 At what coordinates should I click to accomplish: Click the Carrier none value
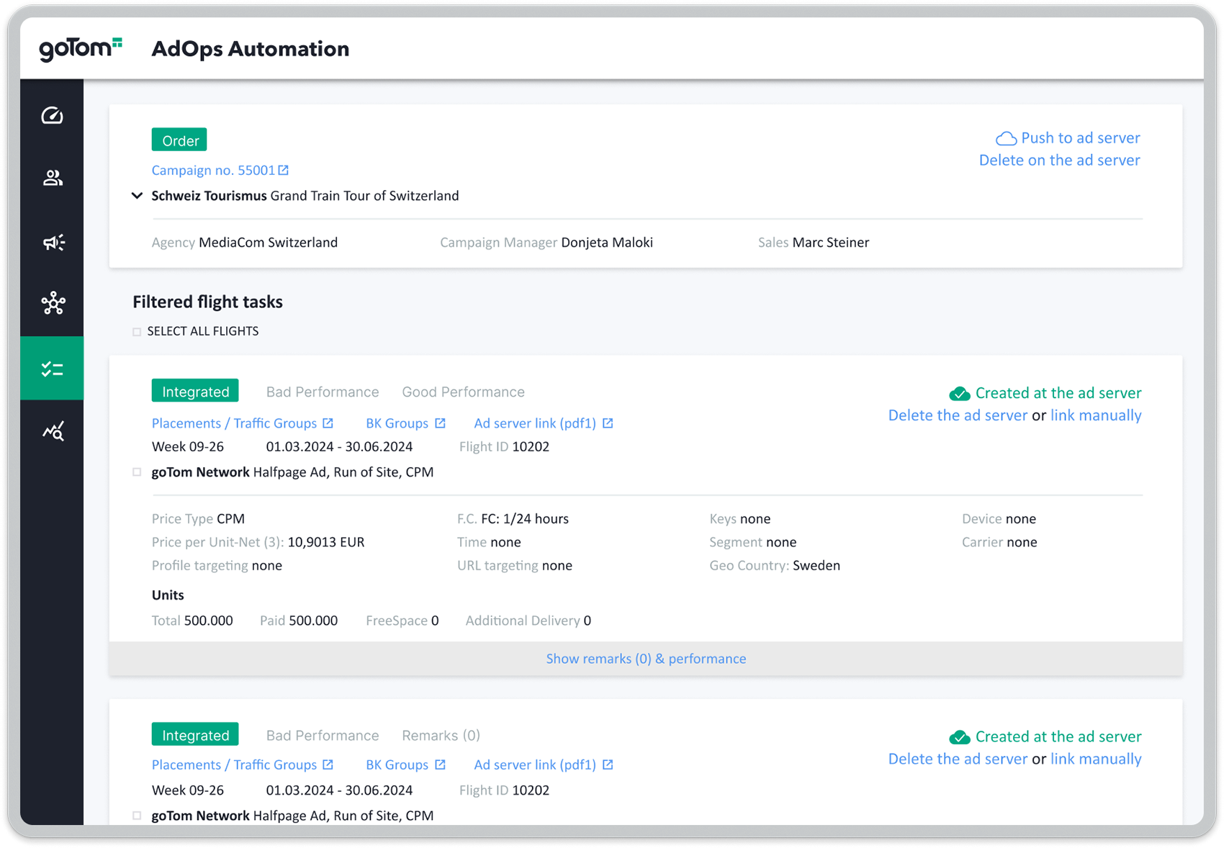pyautogui.click(x=1022, y=542)
